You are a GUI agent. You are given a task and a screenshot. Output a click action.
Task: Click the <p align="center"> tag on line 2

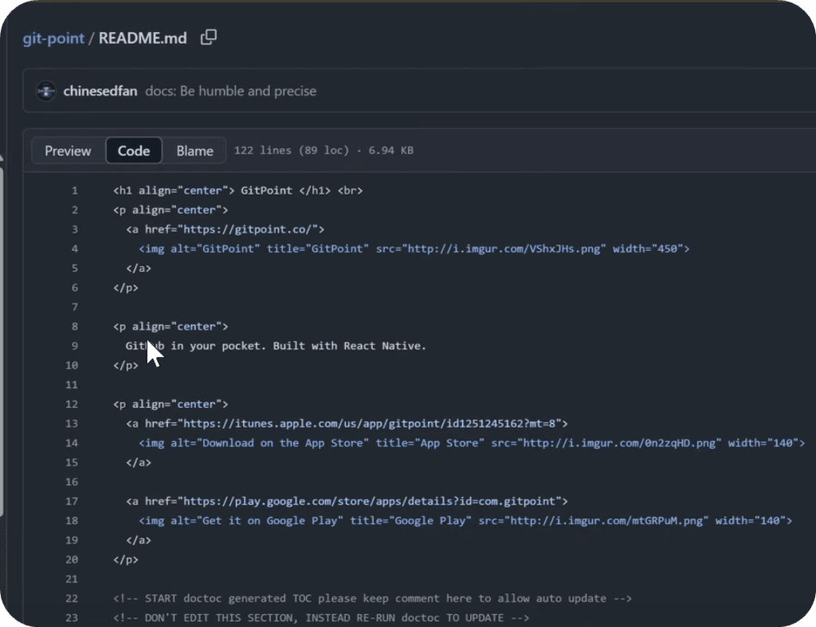171,210
